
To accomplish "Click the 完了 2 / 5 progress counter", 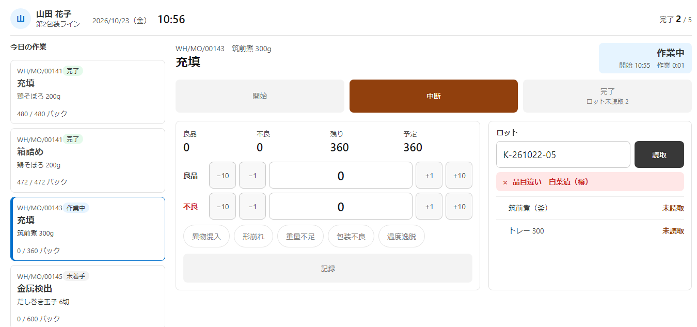I will [x=675, y=20].
